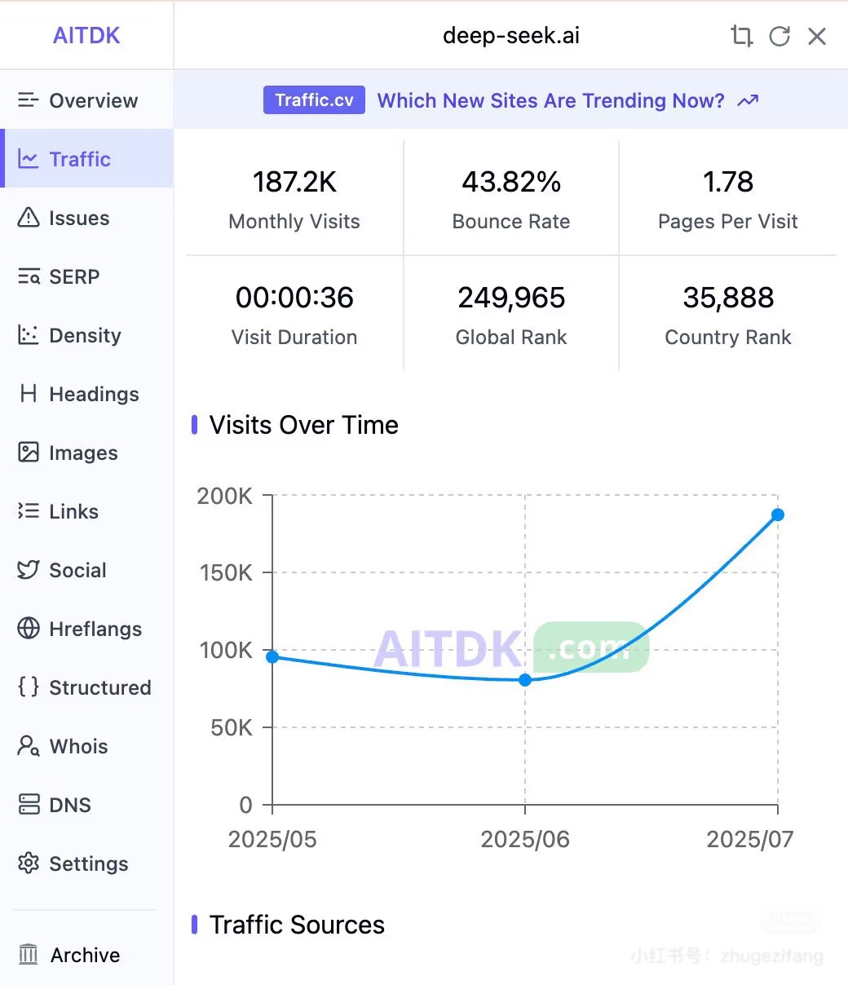Click the 00:00:36 Visit Duration value
Screen dimensions: 848x985
pos(294,298)
